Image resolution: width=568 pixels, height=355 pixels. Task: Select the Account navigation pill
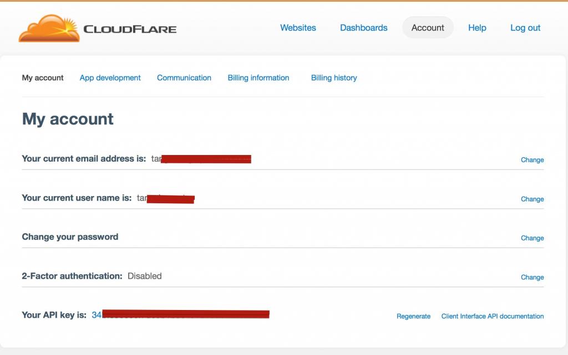coord(428,28)
